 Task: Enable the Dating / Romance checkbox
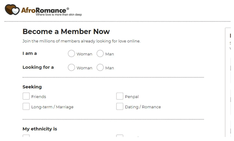click(x=120, y=106)
